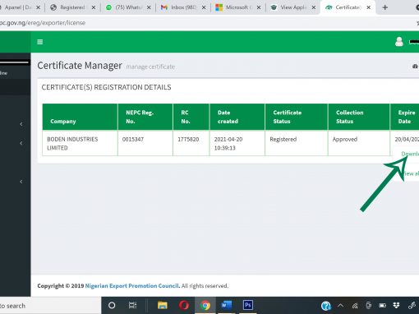The width and height of the screenshot is (419, 314).
Task: Open Microsoft Word from the taskbar
Action: click(x=227, y=305)
